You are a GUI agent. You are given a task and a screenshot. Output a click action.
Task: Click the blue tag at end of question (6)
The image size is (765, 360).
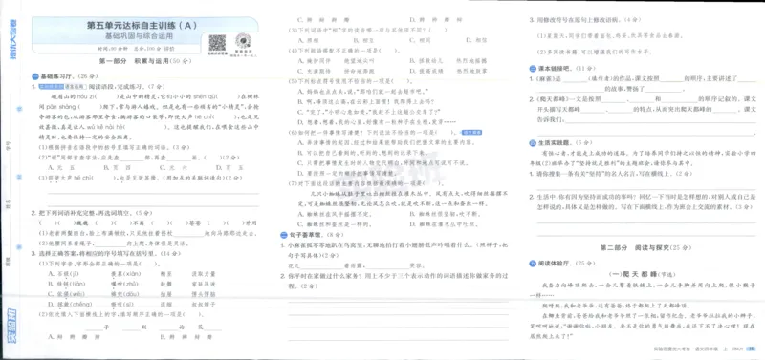click(471, 132)
